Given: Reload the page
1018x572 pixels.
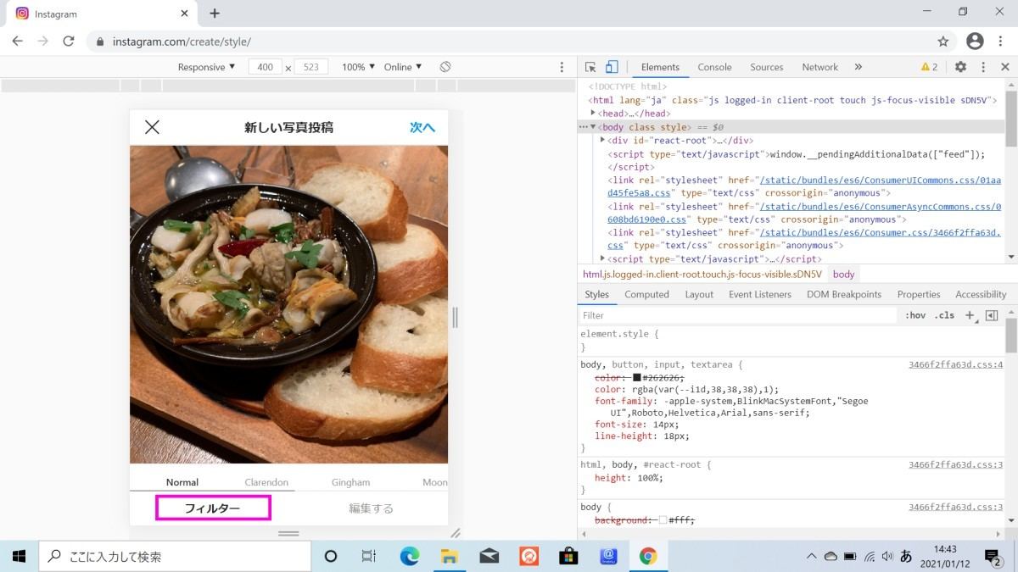Looking at the screenshot, I should click(x=69, y=41).
